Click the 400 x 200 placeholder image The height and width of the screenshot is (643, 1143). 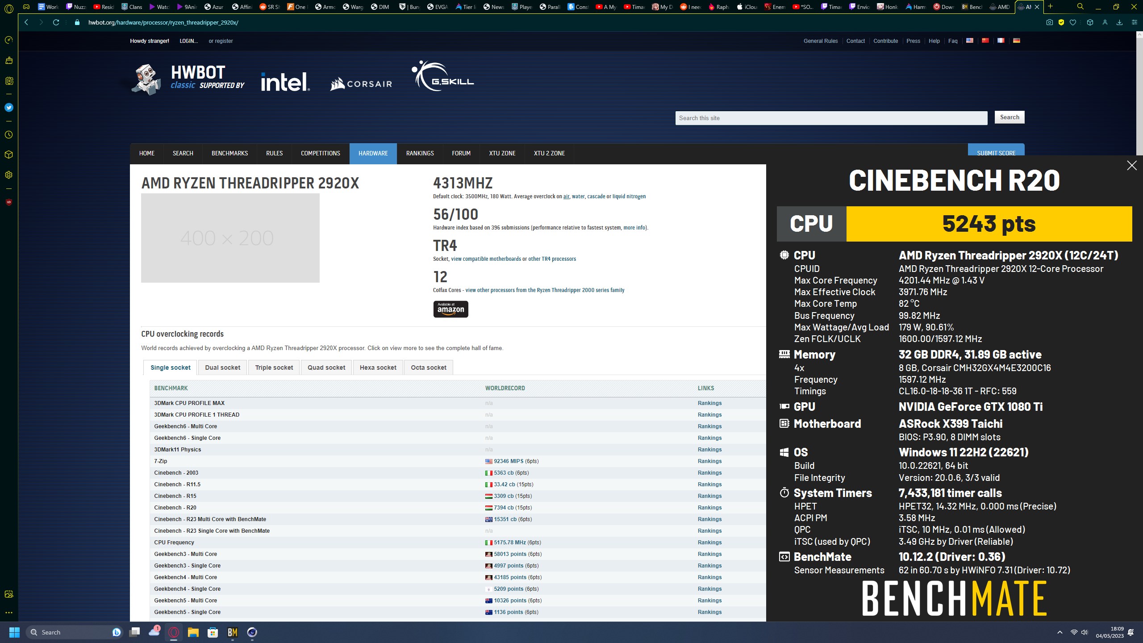tap(230, 238)
